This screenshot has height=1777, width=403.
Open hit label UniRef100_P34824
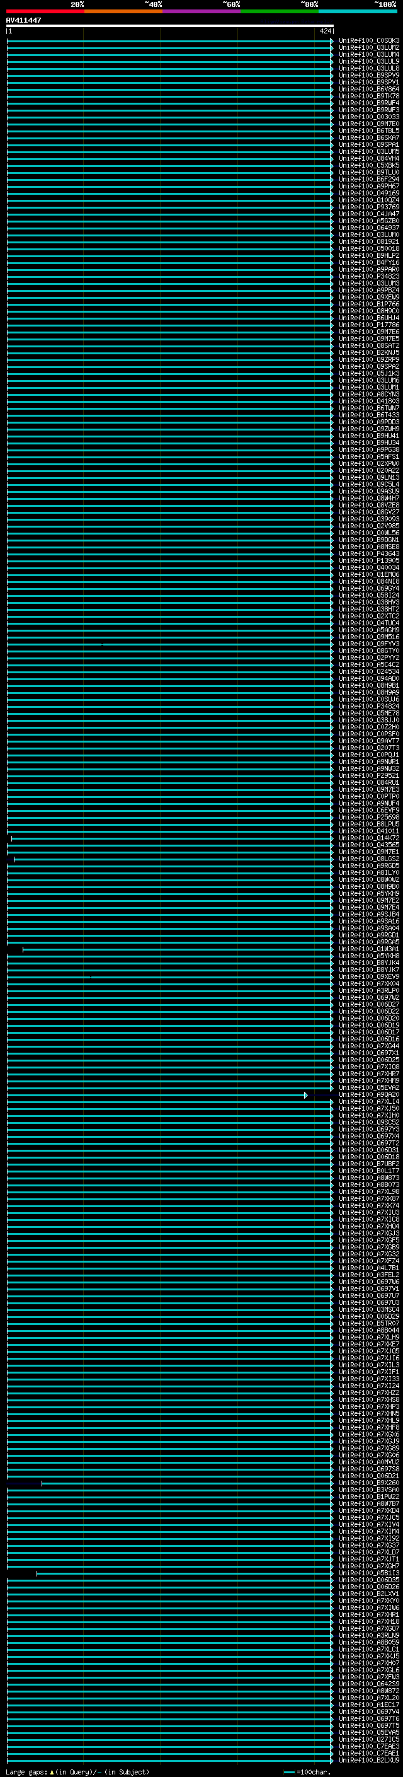tap(369, 707)
